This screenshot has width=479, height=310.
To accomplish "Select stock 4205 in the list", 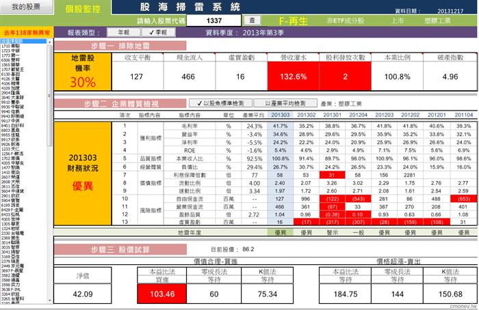I will click(23, 163).
